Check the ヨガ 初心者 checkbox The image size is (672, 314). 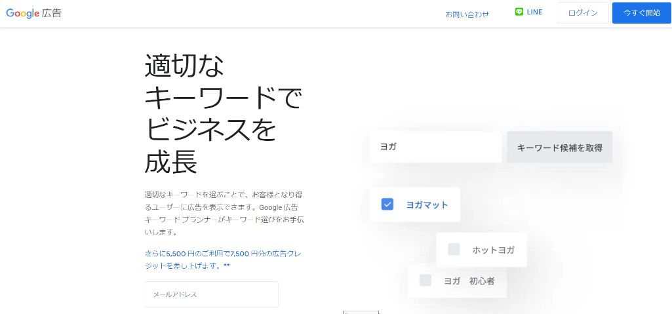pyautogui.click(x=425, y=280)
